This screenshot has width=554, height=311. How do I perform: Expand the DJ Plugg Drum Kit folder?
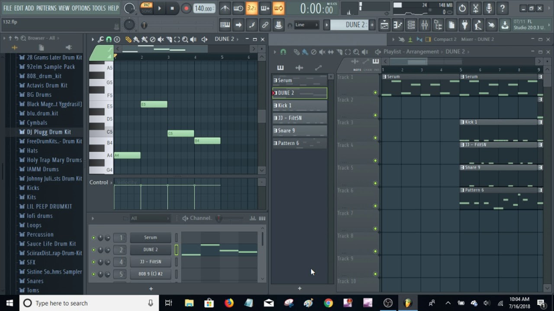[49, 132]
